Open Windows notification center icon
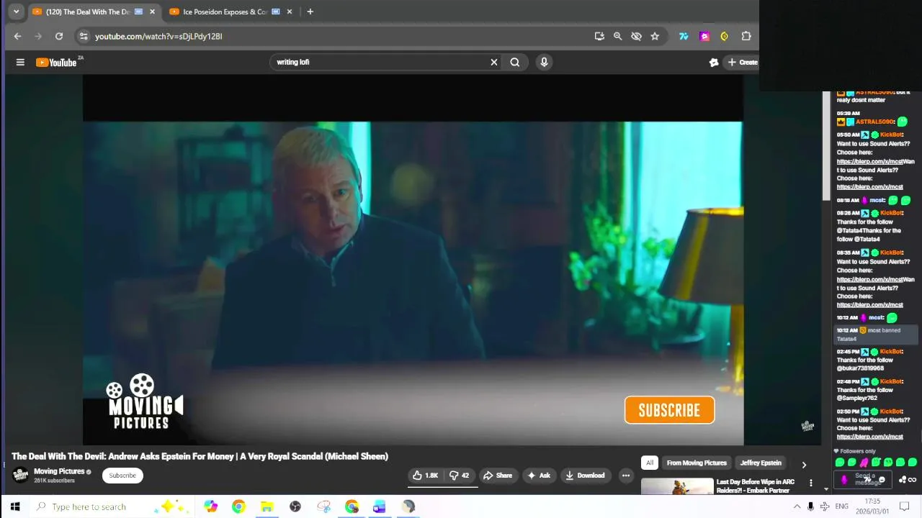922x518 pixels. 905,506
